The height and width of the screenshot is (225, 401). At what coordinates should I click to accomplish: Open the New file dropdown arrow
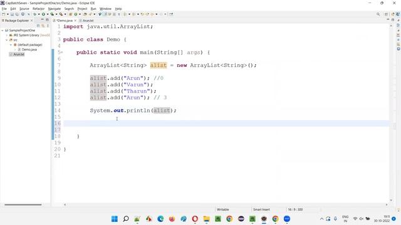pos(8,14)
